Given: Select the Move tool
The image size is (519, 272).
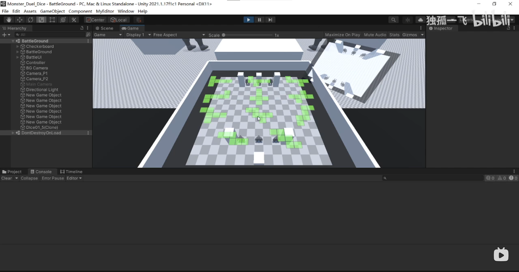Looking at the screenshot, I should 20,20.
